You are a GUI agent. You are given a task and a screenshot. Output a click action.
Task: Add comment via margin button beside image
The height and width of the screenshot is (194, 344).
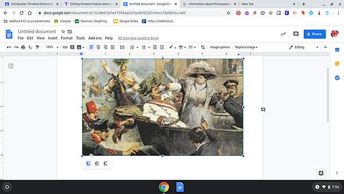tap(263, 109)
